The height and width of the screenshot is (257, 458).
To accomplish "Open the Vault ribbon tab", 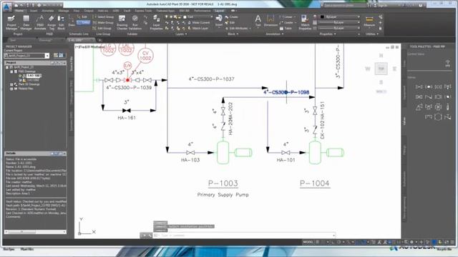I will point(127,11).
